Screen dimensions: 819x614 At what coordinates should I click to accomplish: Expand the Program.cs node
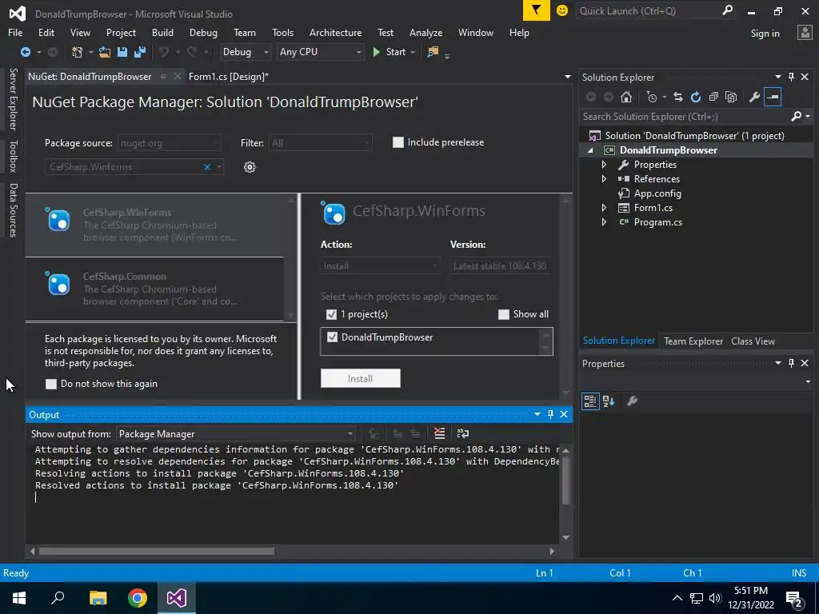pos(605,222)
